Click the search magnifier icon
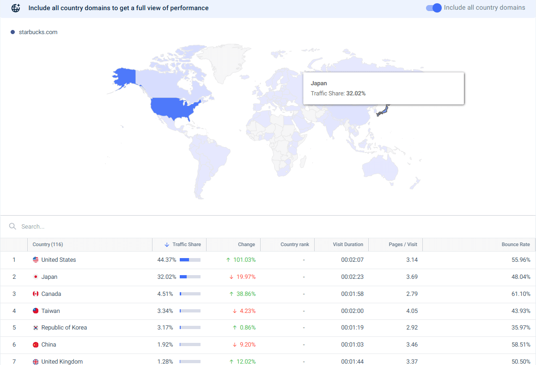536x365 pixels. [x=12, y=226]
